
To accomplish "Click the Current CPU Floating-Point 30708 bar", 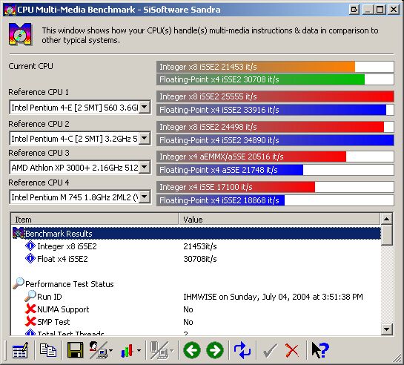I will pos(275,79).
